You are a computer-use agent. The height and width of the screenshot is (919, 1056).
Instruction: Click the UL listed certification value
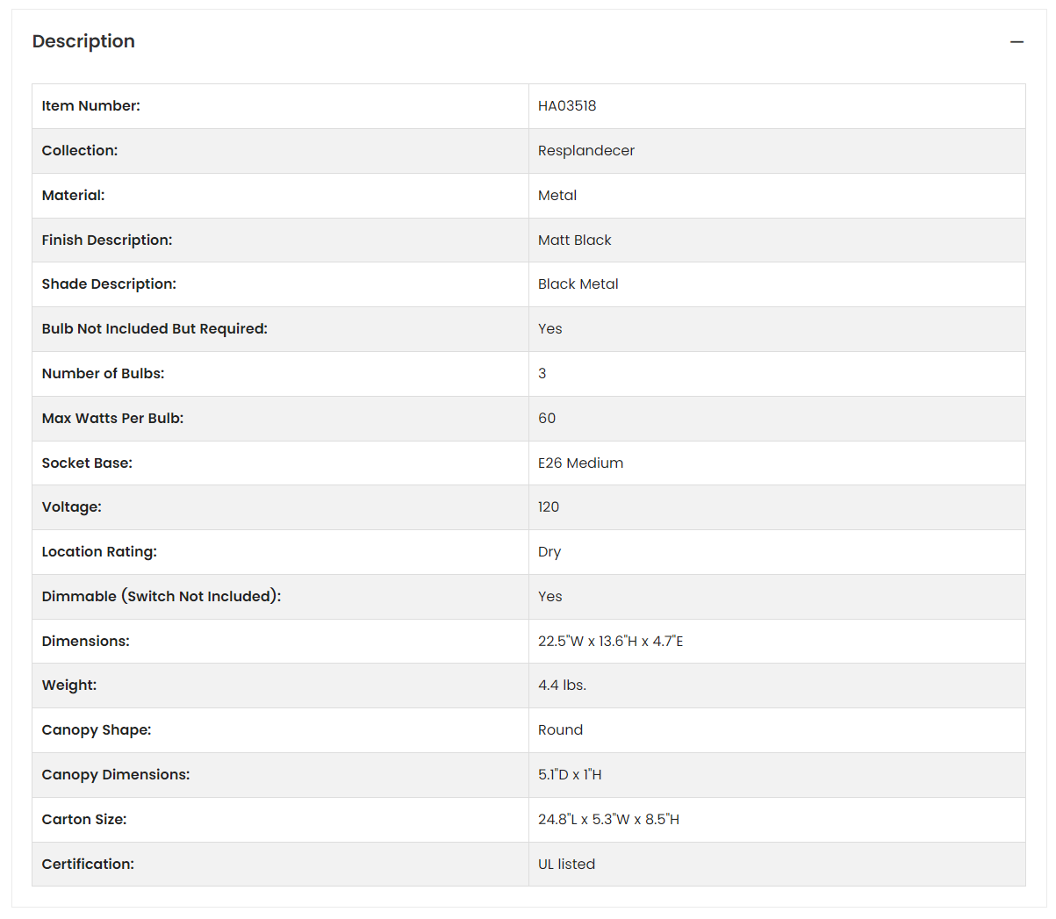point(567,865)
